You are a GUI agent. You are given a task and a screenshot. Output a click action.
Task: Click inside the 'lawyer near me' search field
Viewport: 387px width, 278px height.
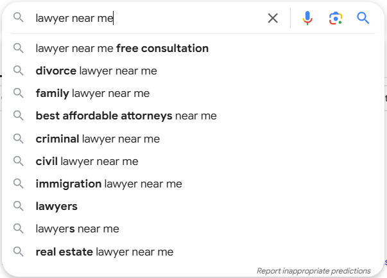click(148, 18)
